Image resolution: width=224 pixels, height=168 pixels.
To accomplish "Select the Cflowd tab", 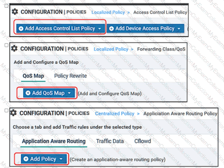I will [143, 141].
